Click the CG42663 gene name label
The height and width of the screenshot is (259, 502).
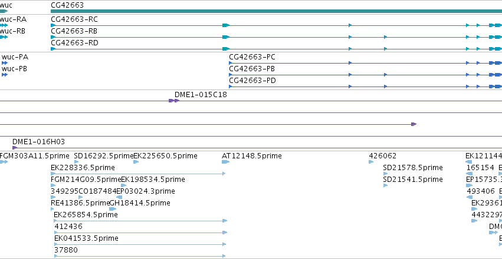(x=67, y=5)
